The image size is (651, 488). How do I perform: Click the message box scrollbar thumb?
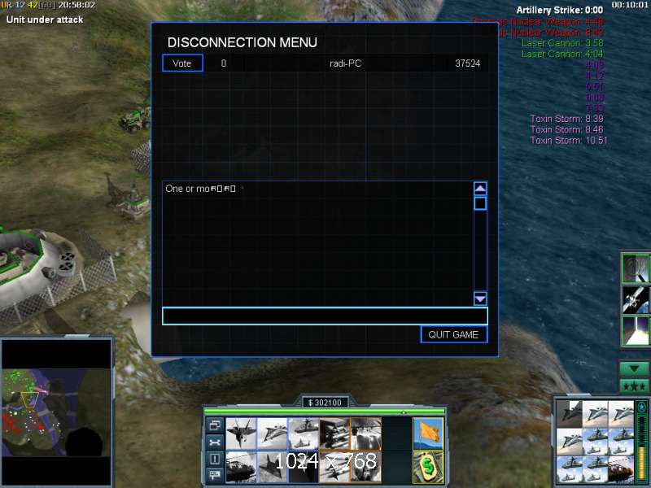[x=480, y=203]
